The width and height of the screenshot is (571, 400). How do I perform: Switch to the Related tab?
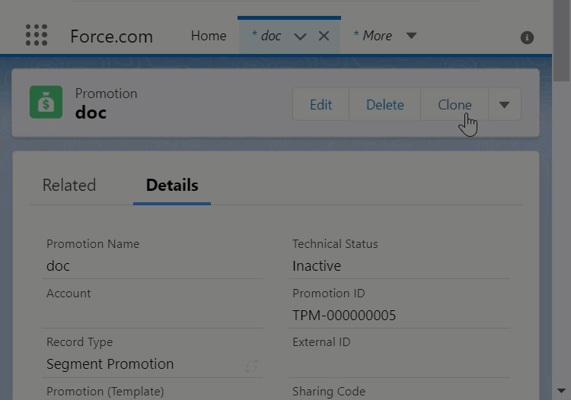(x=69, y=185)
